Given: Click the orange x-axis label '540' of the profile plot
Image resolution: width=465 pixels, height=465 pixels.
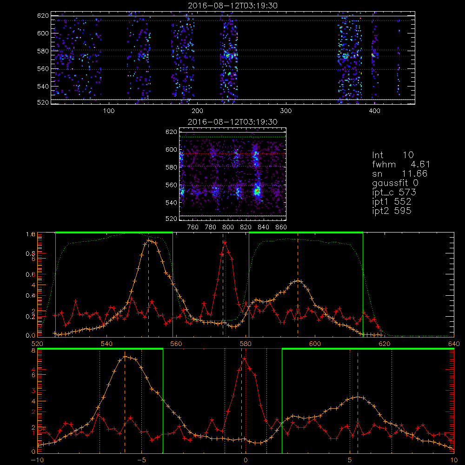Looking at the screenshot, I should tap(106, 344).
